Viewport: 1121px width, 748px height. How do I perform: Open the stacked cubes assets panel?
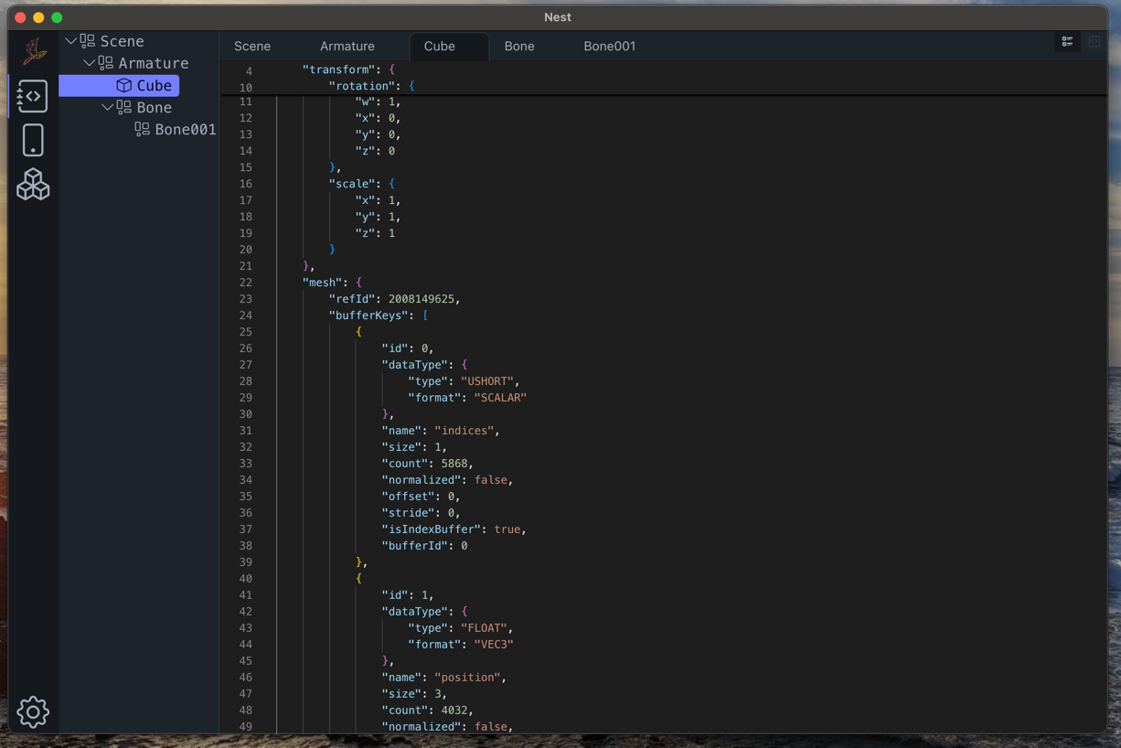33,185
